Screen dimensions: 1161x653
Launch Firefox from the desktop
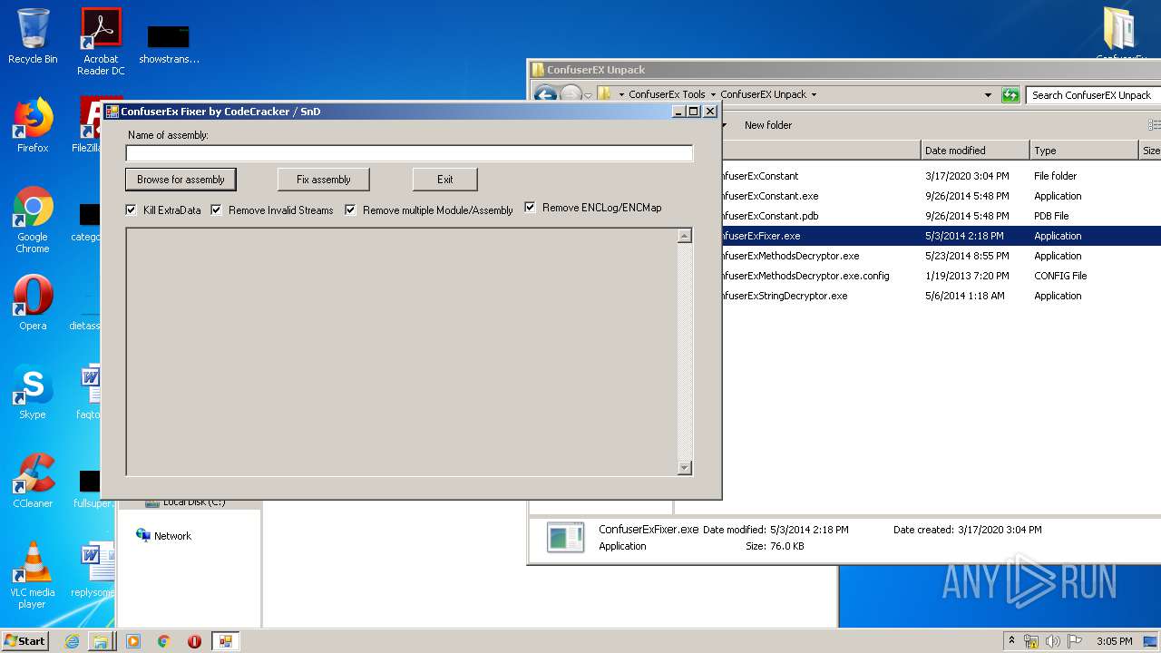click(33, 125)
